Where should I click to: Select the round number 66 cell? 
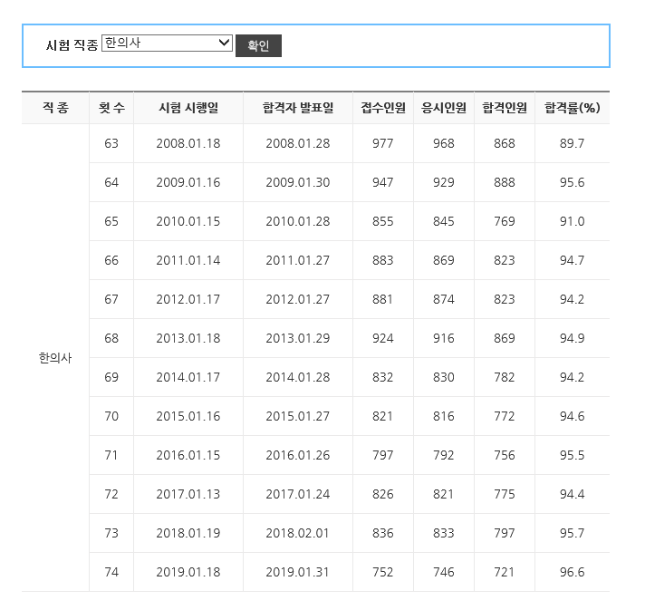point(111,260)
